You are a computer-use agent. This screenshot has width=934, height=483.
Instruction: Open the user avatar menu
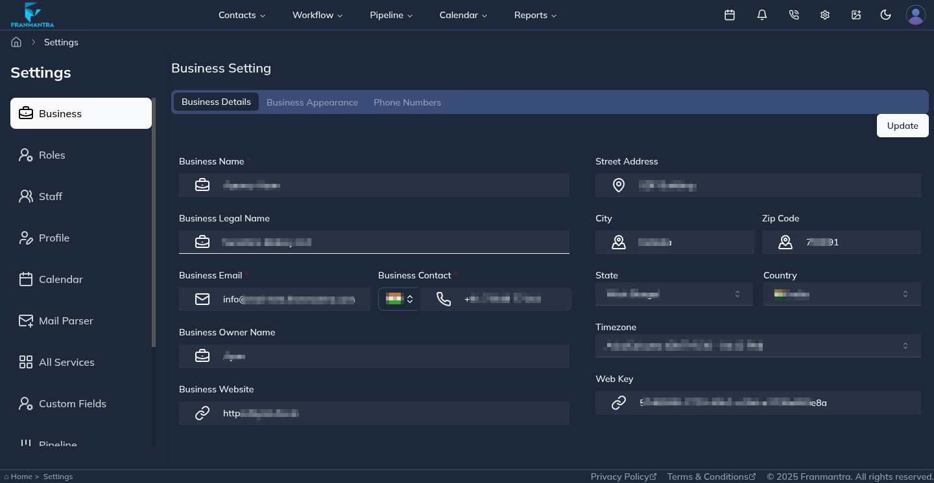pos(916,15)
